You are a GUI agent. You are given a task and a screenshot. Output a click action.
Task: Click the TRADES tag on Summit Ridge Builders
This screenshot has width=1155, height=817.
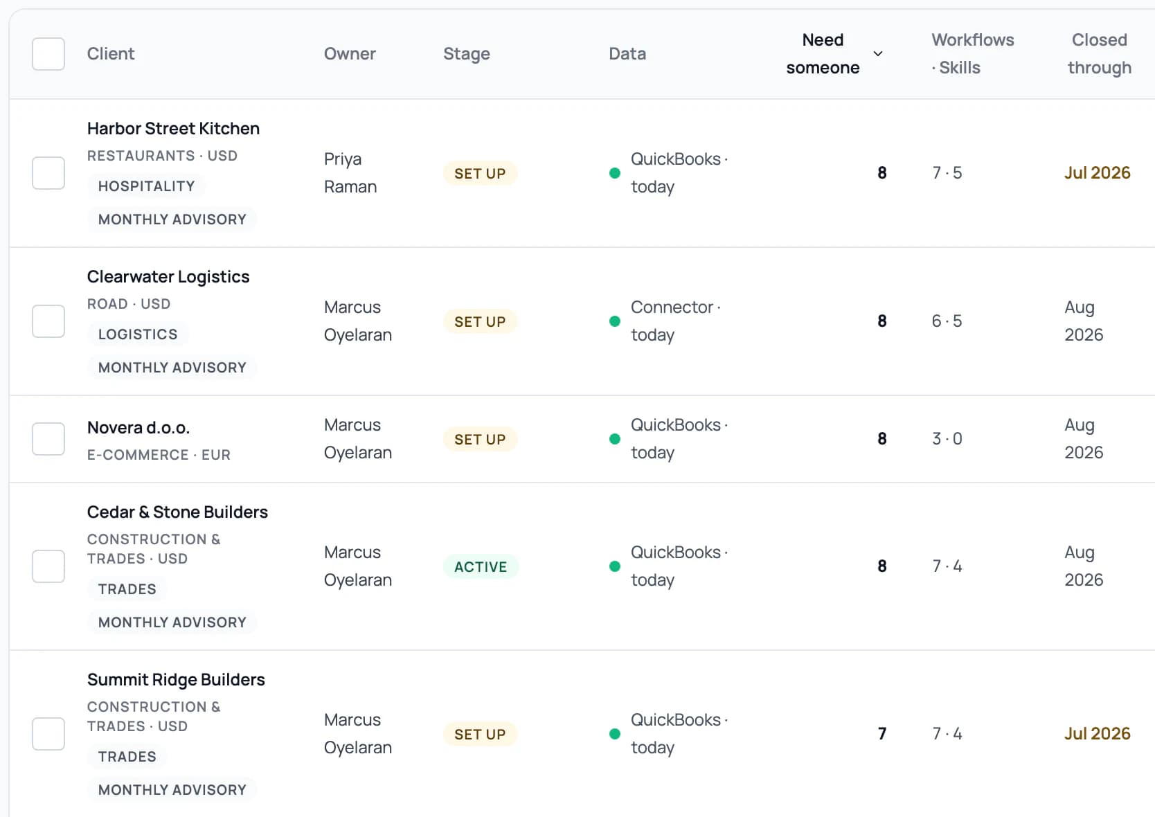(127, 757)
